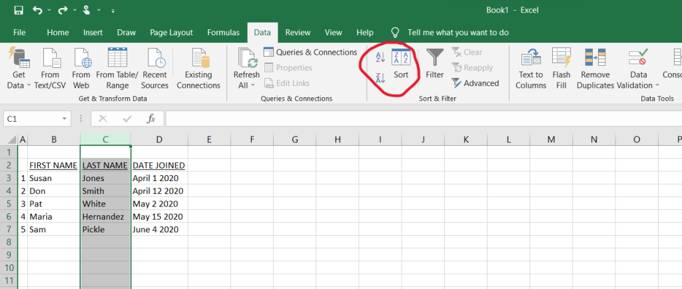Open Queries & Connections pane
The width and height of the screenshot is (682, 289).
[310, 52]
